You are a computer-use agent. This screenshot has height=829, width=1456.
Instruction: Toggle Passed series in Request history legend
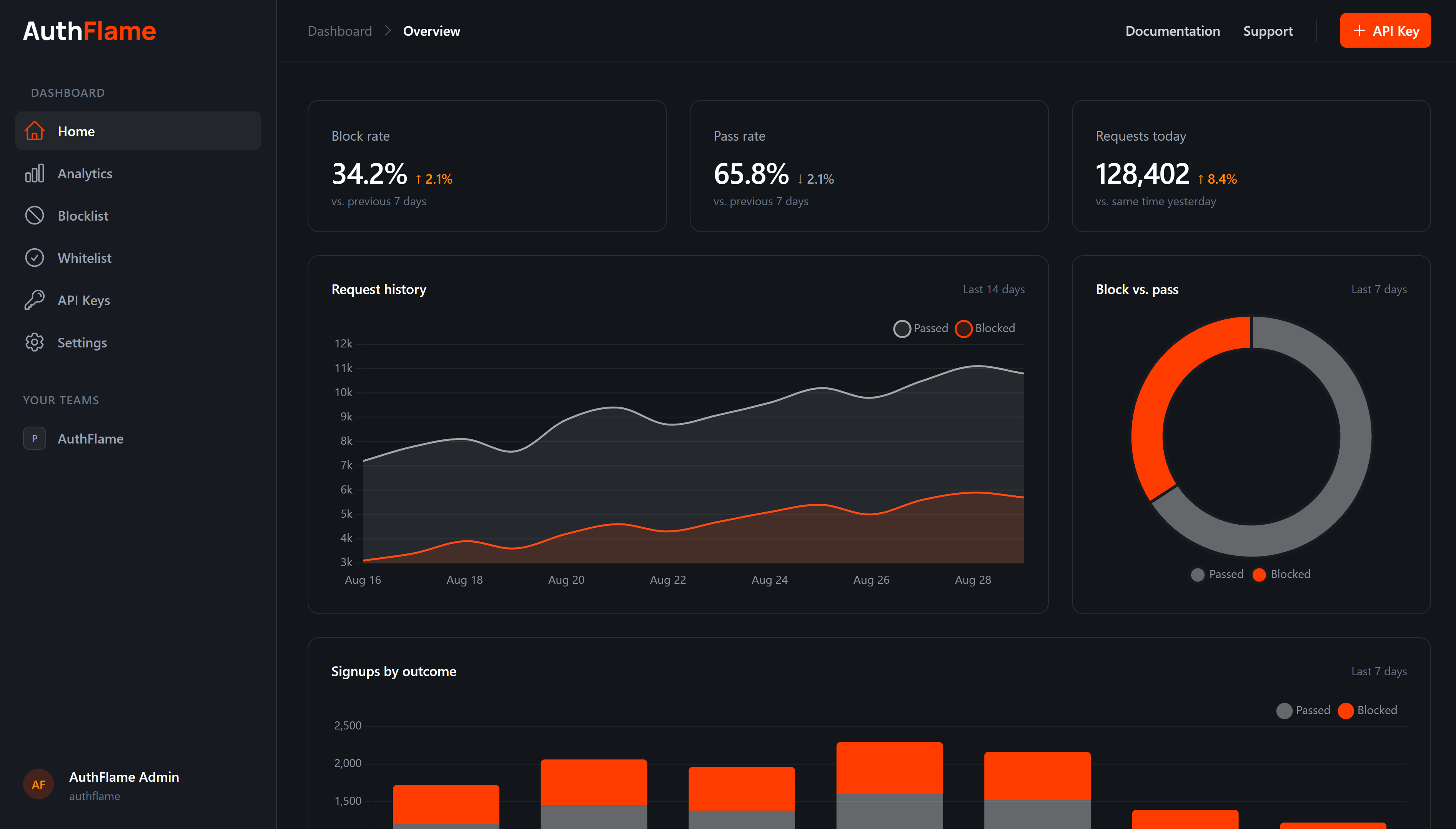920,329
